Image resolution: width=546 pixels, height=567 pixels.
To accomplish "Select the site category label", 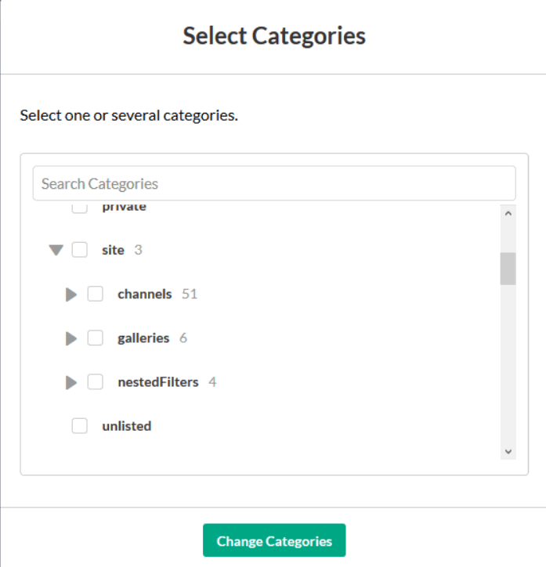I will (x=113, y=251).
